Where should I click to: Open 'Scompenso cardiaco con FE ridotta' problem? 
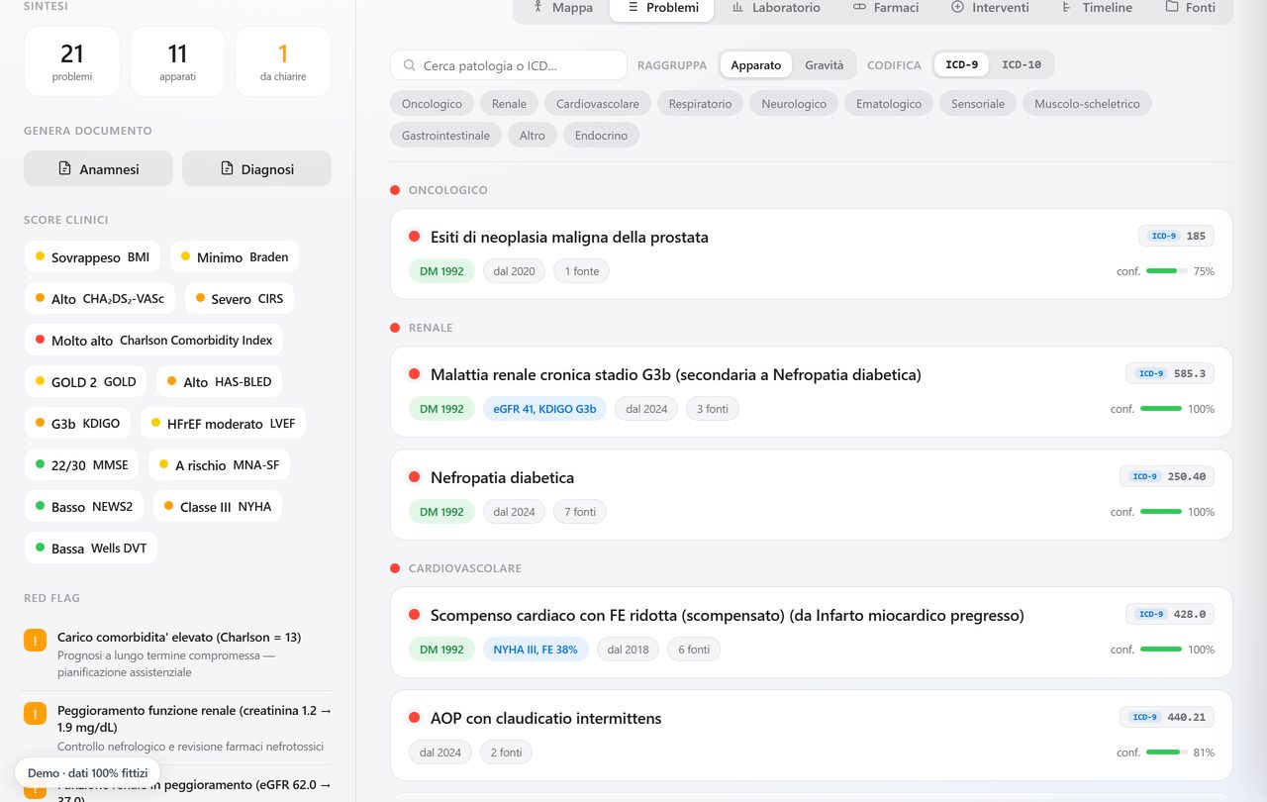tap(812, 632)
